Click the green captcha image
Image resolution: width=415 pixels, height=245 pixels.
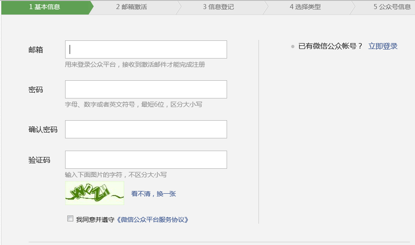coord(95,193)
